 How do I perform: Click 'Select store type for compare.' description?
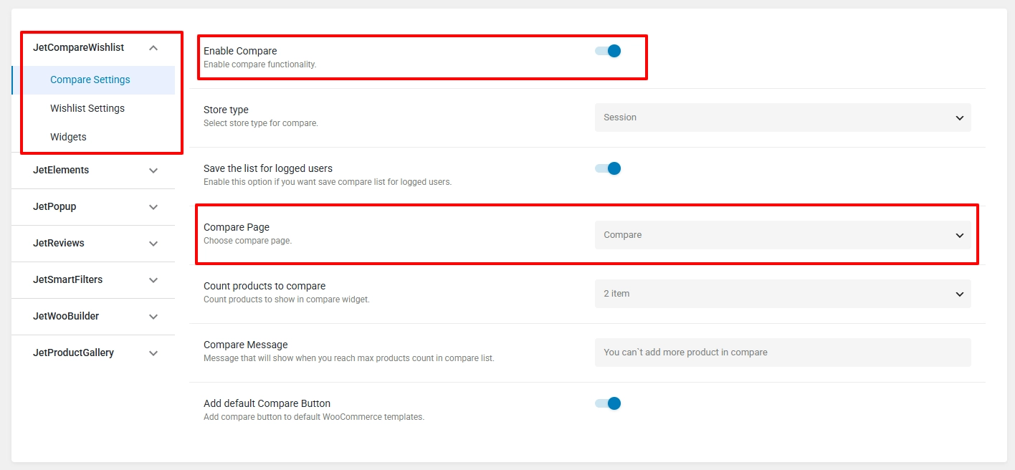[261, 123]
